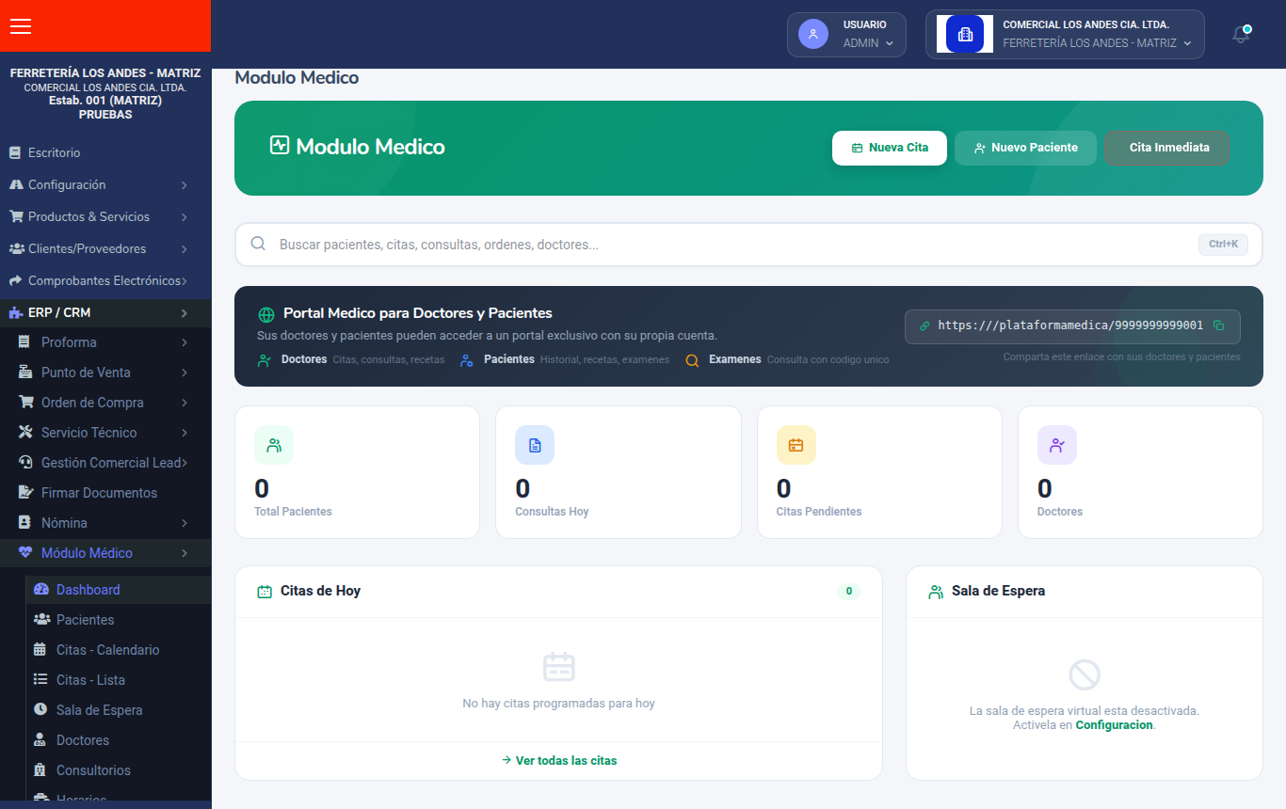Screen dimensions: 1286x809
Task: Click the Nueva Cita button
Action: coord(890,148)
